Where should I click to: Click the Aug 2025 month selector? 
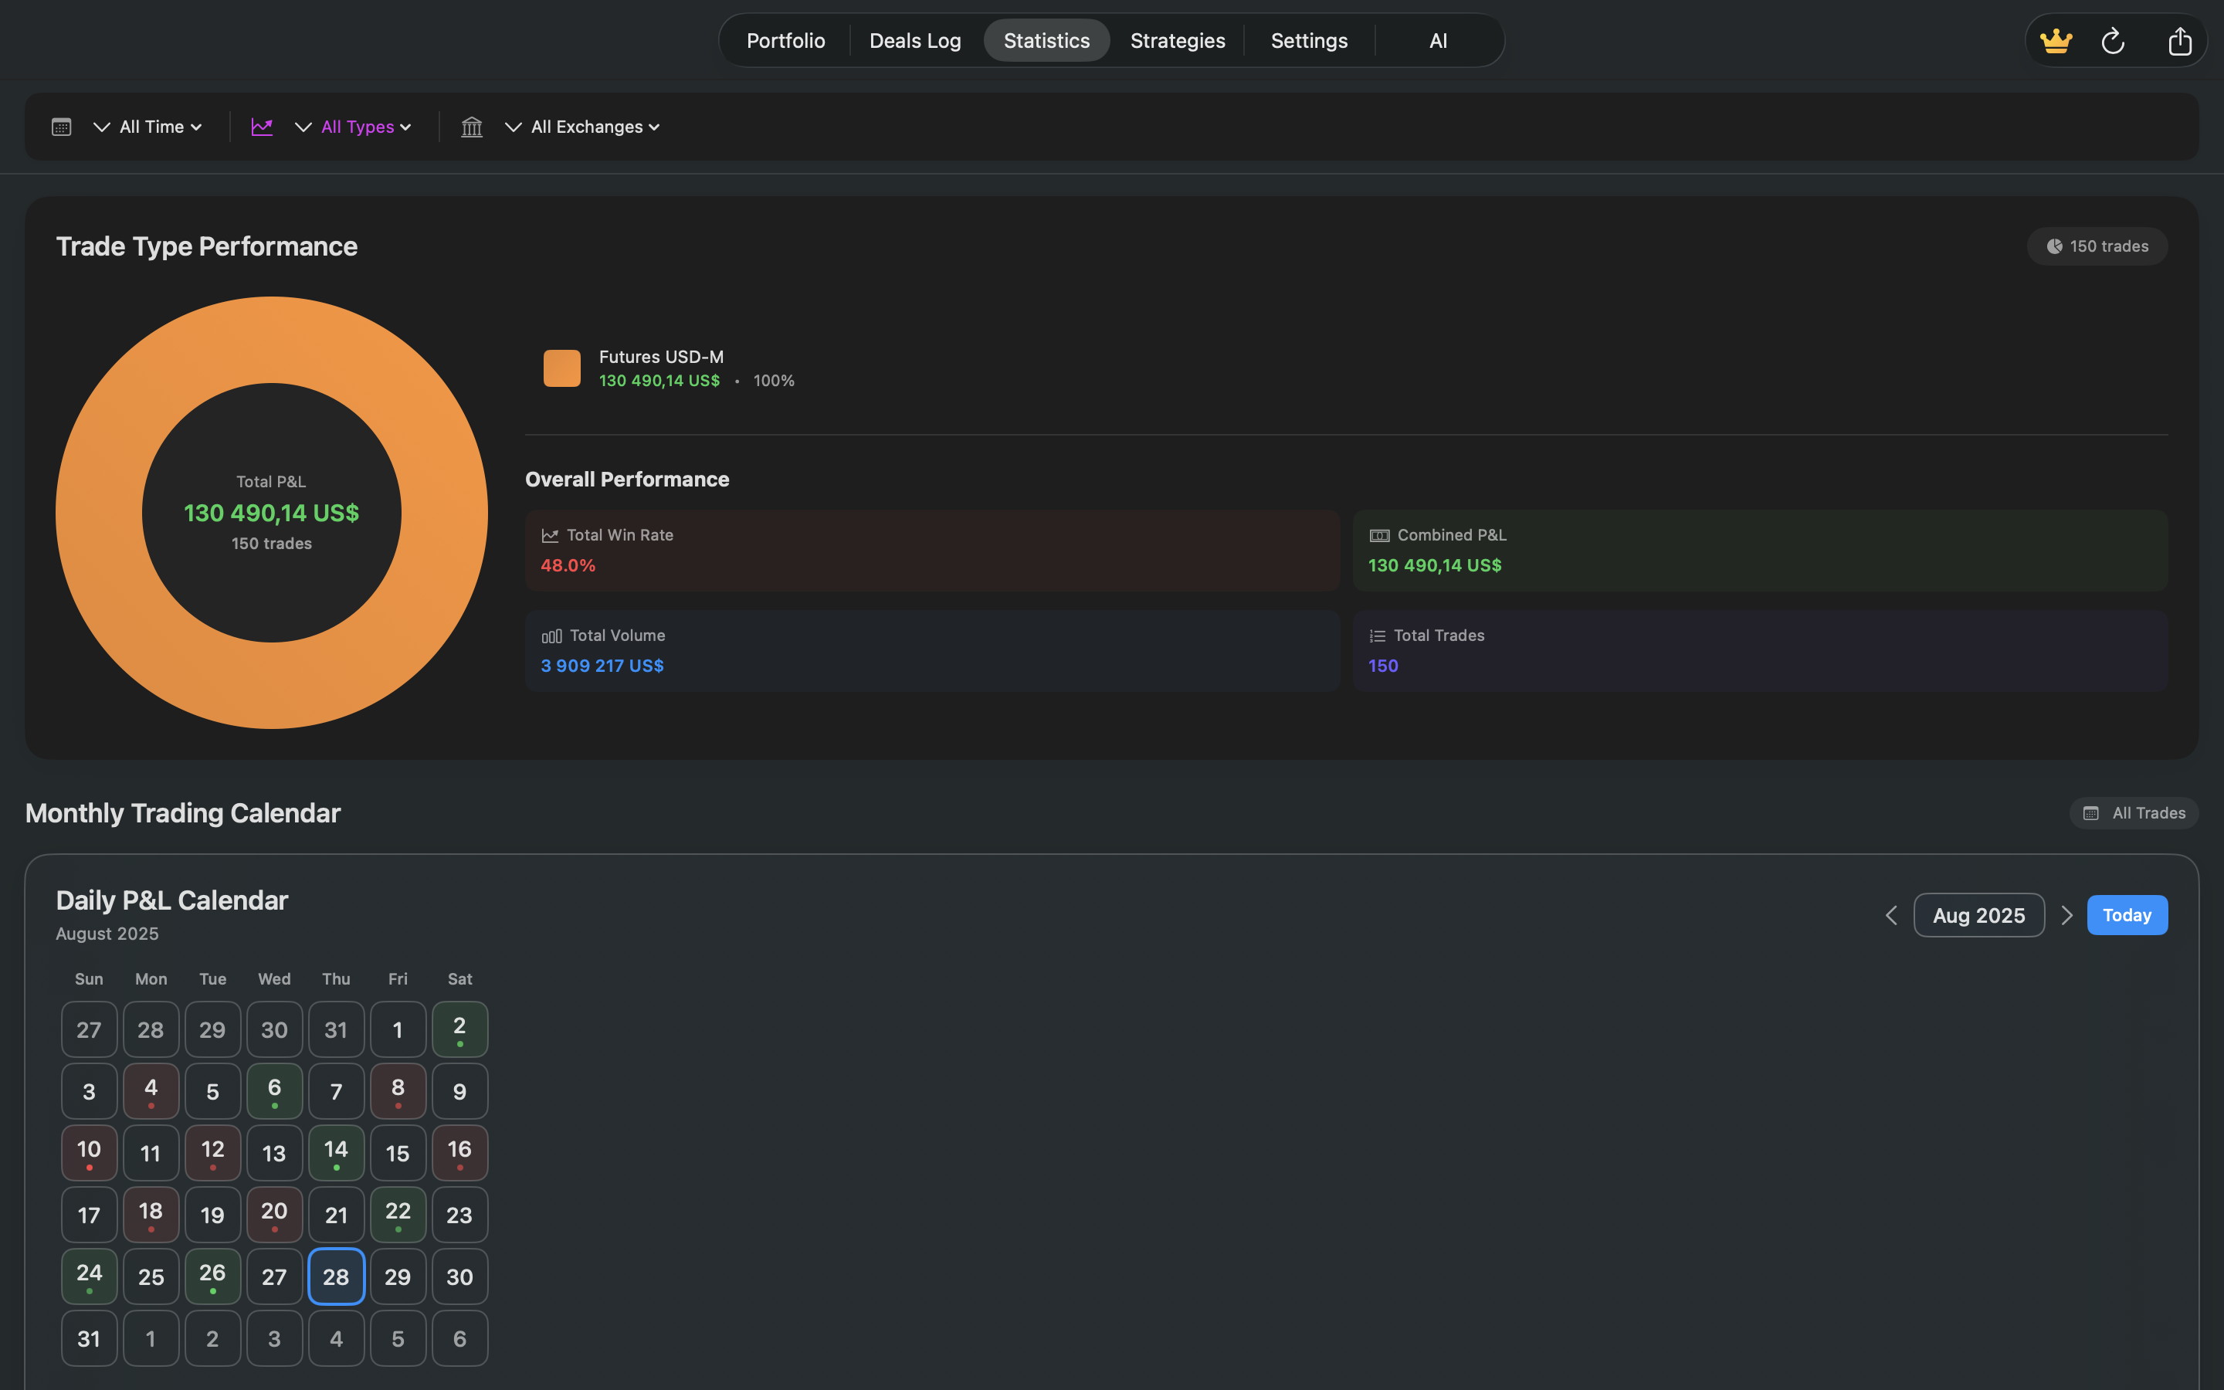click(1978, 915)
